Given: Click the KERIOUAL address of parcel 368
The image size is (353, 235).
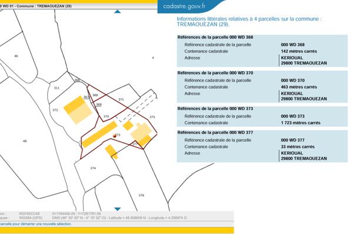Looking at the screenshot, I should point(304,61).
